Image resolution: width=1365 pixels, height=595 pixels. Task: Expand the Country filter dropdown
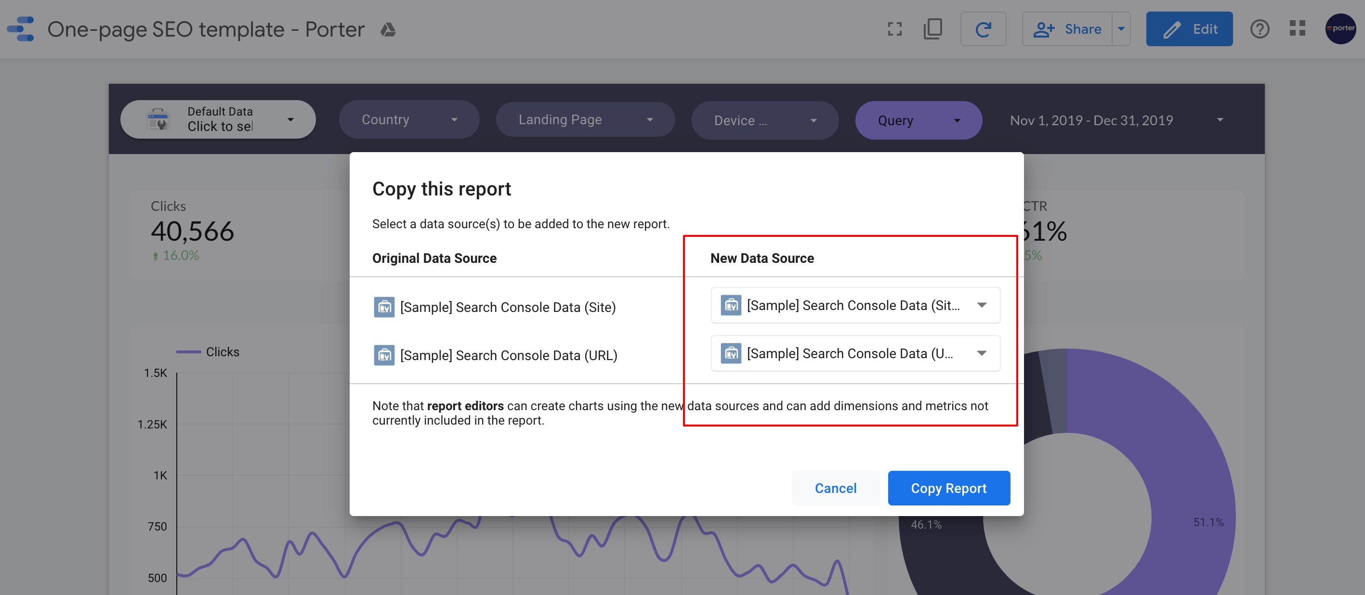[409, 120]
